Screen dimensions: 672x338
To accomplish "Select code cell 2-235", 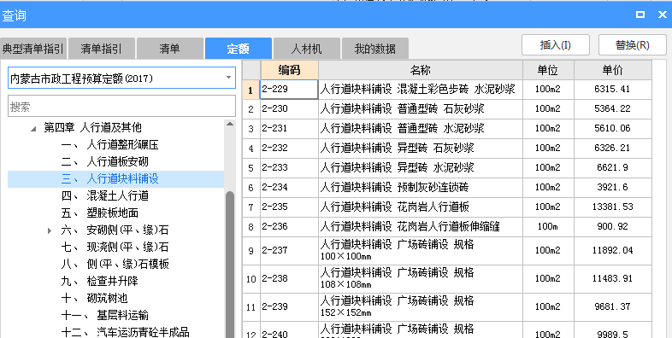I will pyautogui.click(x=289, y=207).
